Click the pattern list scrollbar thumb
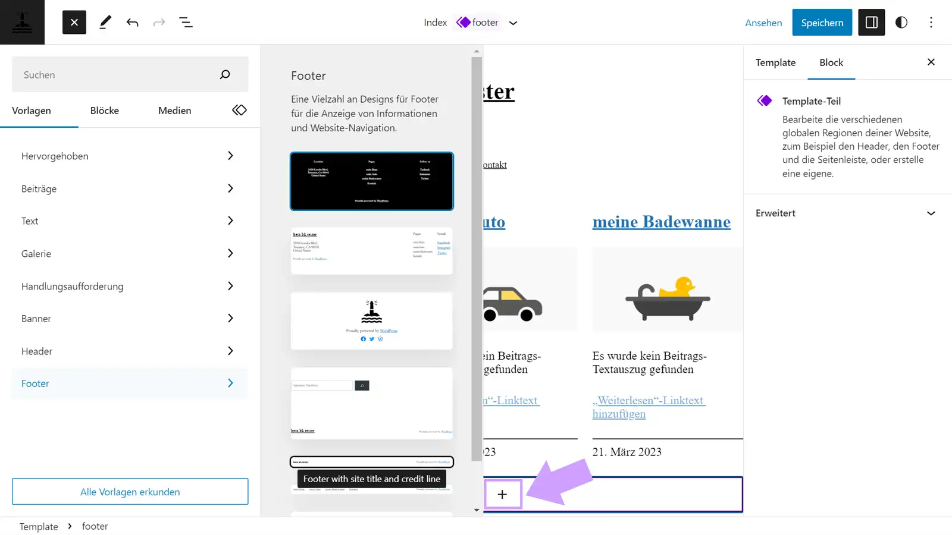Image resolution: width=952 pixels, height=535 pixels. tap(476, 259)
